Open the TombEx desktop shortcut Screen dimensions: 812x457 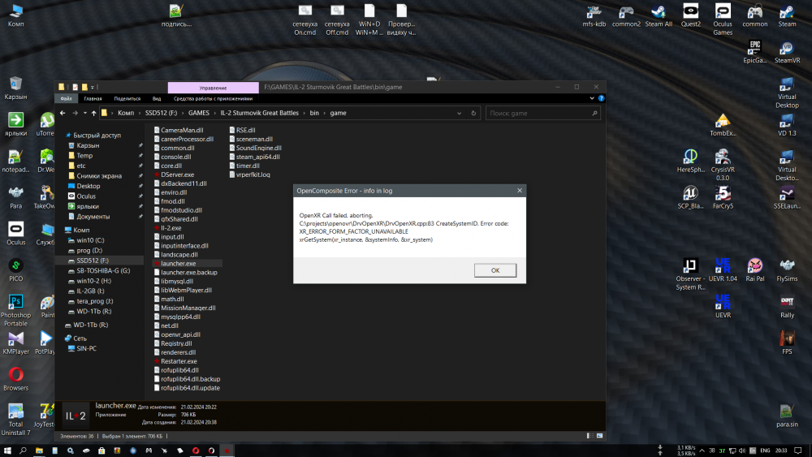coord(723,125)
